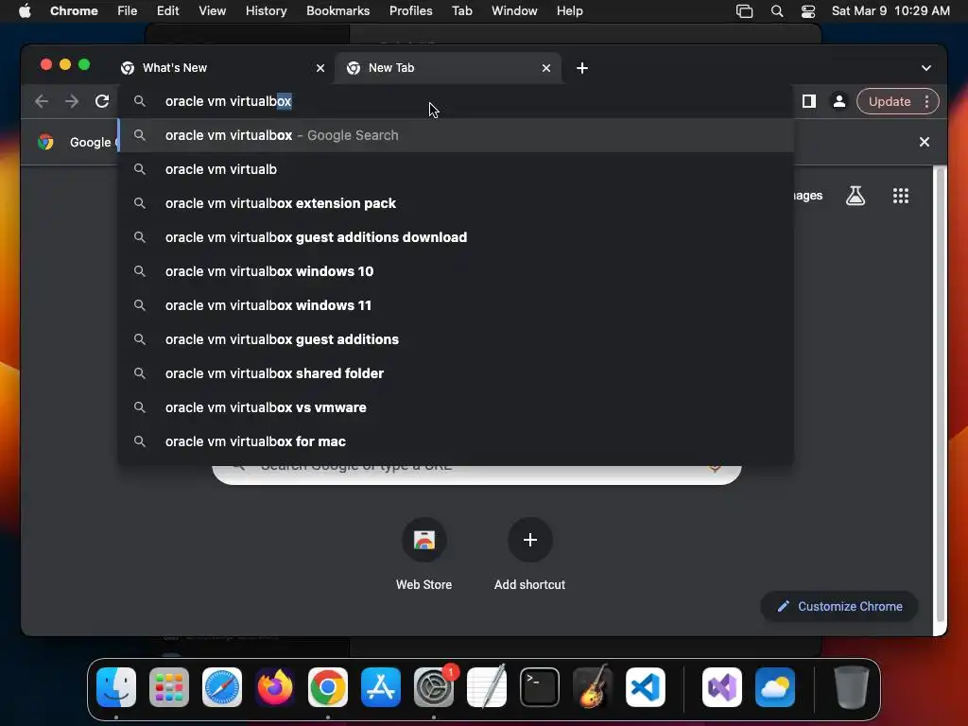
Task: Open System Settings from the Dock
Action: coord(434,687)
